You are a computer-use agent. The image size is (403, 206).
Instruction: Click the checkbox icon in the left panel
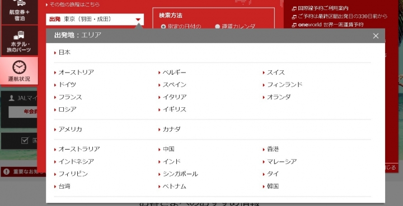(25, 141)
